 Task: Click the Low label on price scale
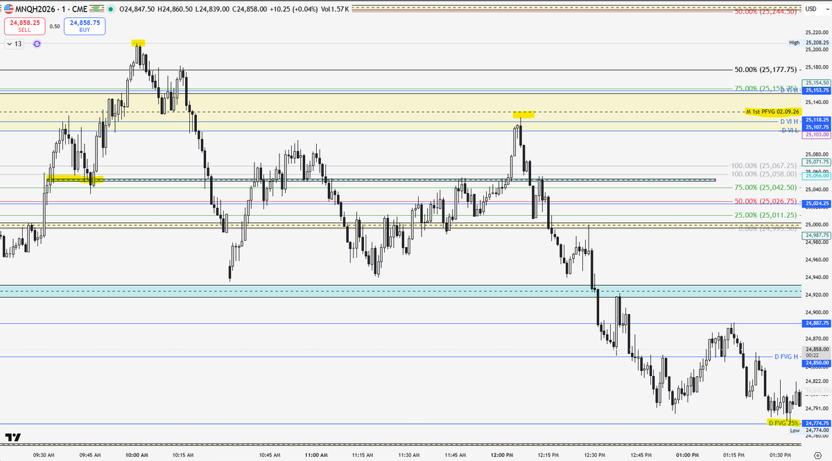point(795,430)
